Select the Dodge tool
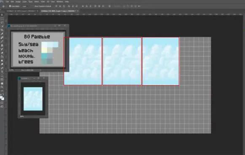Image resolution: width=245 pixels, height=155 pixels. coord(2,64)
